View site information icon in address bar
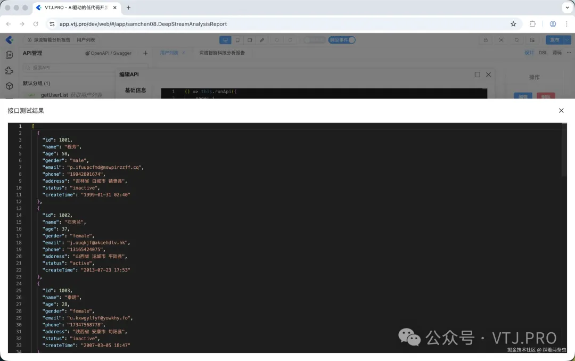 [x=52, y=24]
